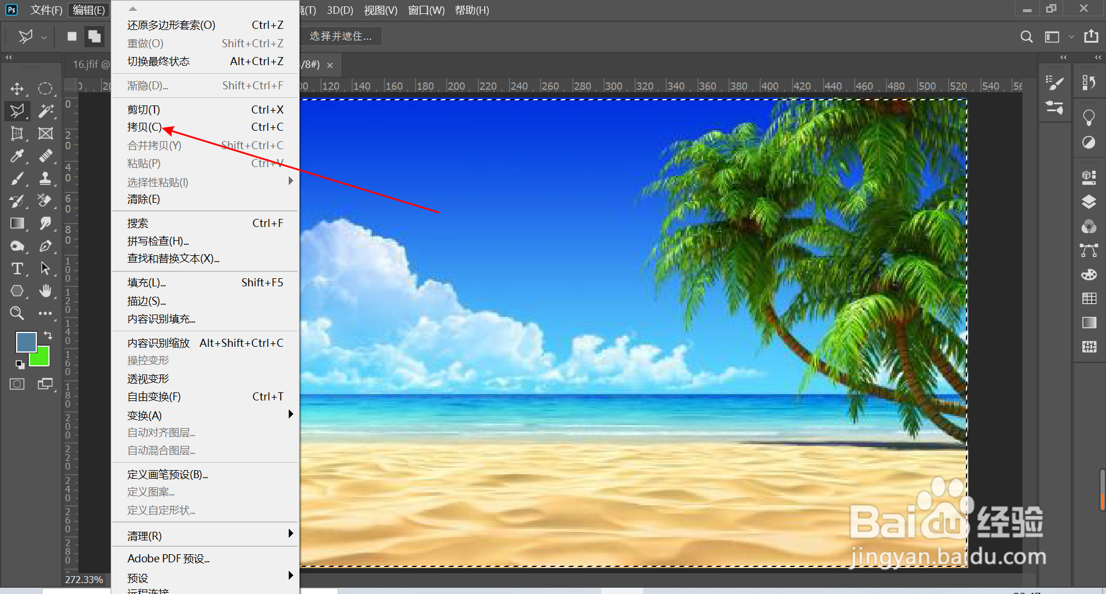1106x594 pixels.
Task: Open the Brush Settings panel icon
Action: coord(1055,107)
